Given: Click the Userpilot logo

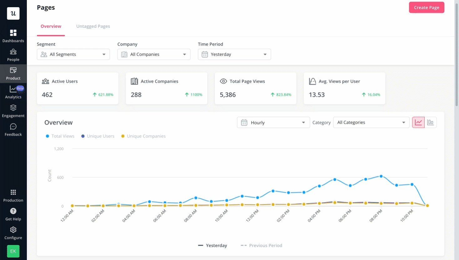Looking at the screenshot, I should click(13, 13).
